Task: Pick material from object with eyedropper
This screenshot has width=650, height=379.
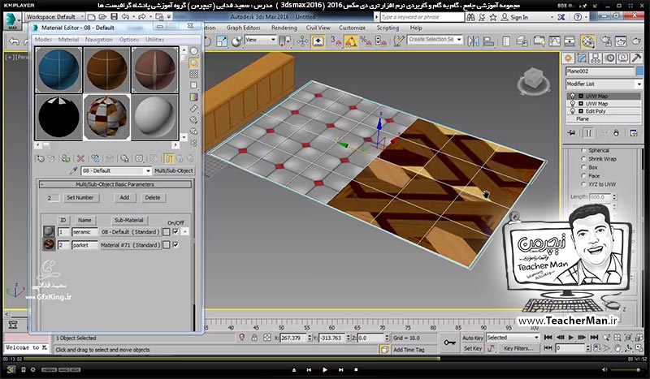Action: [73, 170]
